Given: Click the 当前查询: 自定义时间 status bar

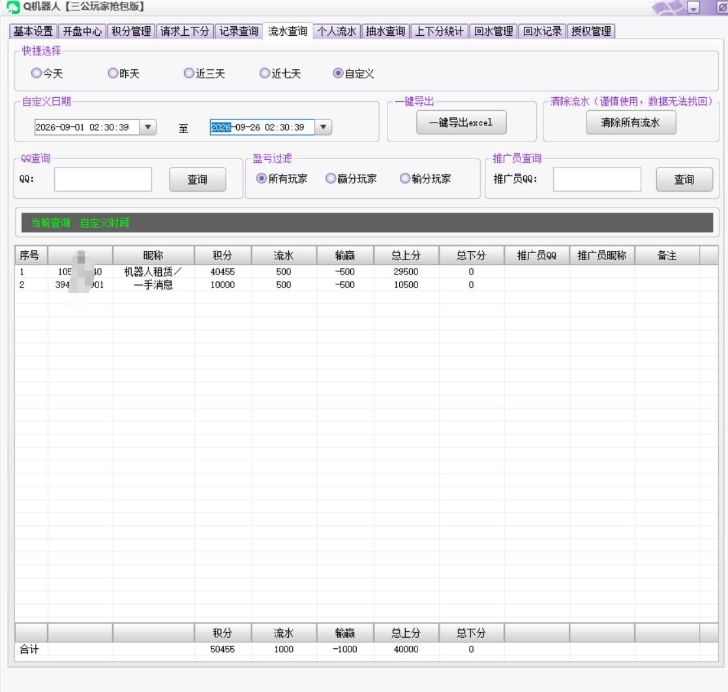Looking at the screenshot, I should (367, 223).
